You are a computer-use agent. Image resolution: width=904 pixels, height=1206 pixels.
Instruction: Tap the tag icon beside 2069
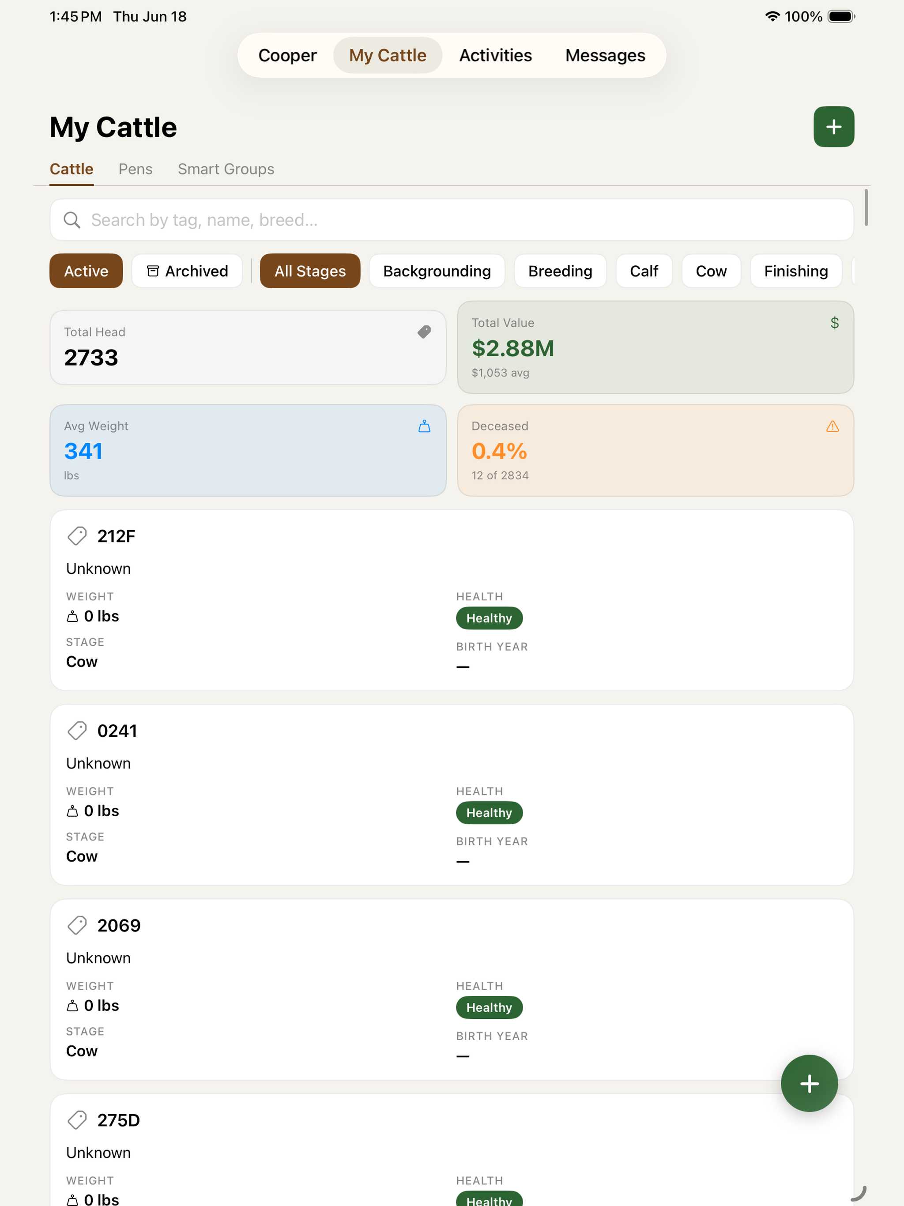point(77,925)
